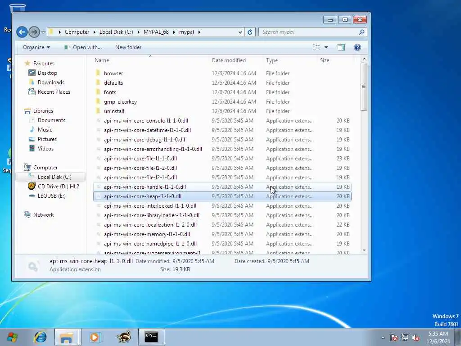The width and height of the screenshot is (461, 346).
Task: Open Recent Places in Favorites
Action: (x=54, y=92)
